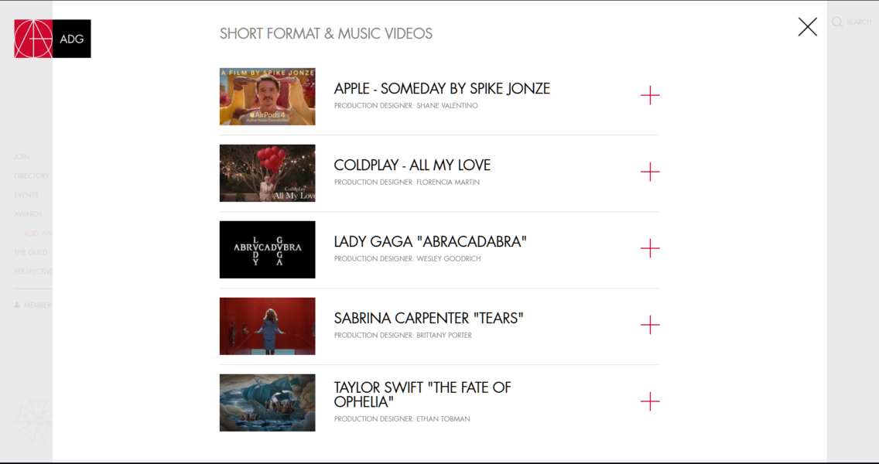Open the Fate of Ophelia thumbnail
Screen dimensions: 879x464
[268, 402]
